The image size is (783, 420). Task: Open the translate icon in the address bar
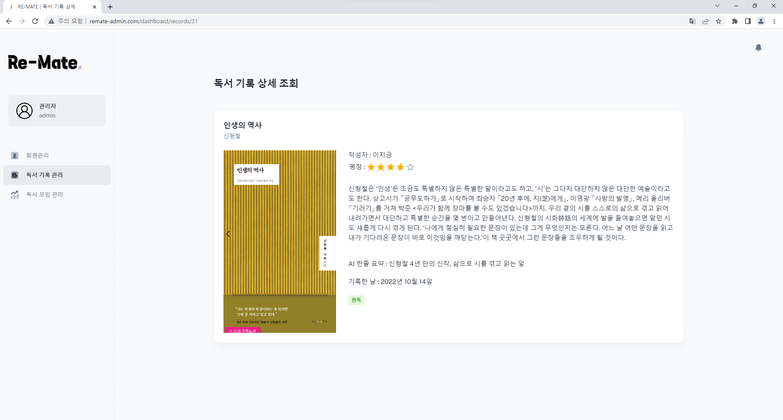click(692, 21)
